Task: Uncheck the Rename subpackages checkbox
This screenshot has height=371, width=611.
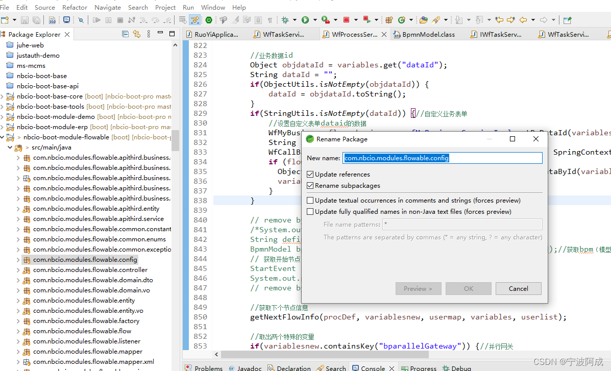Action: point(310,186)
